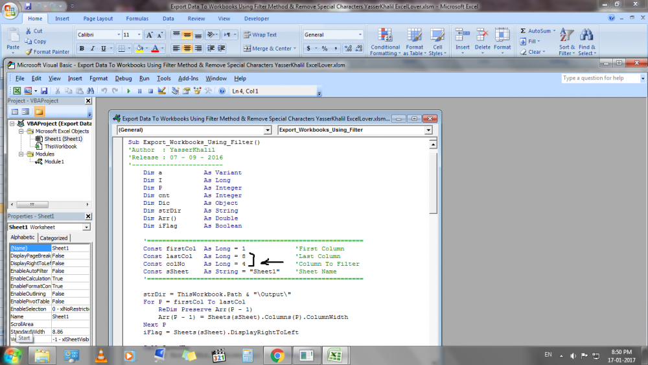Viewport: 648px width, 365px height.
Task: Click View Object icon in Project panel
Action: 26,112
